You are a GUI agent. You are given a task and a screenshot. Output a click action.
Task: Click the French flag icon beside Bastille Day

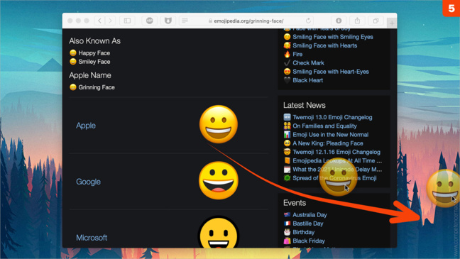287,224
